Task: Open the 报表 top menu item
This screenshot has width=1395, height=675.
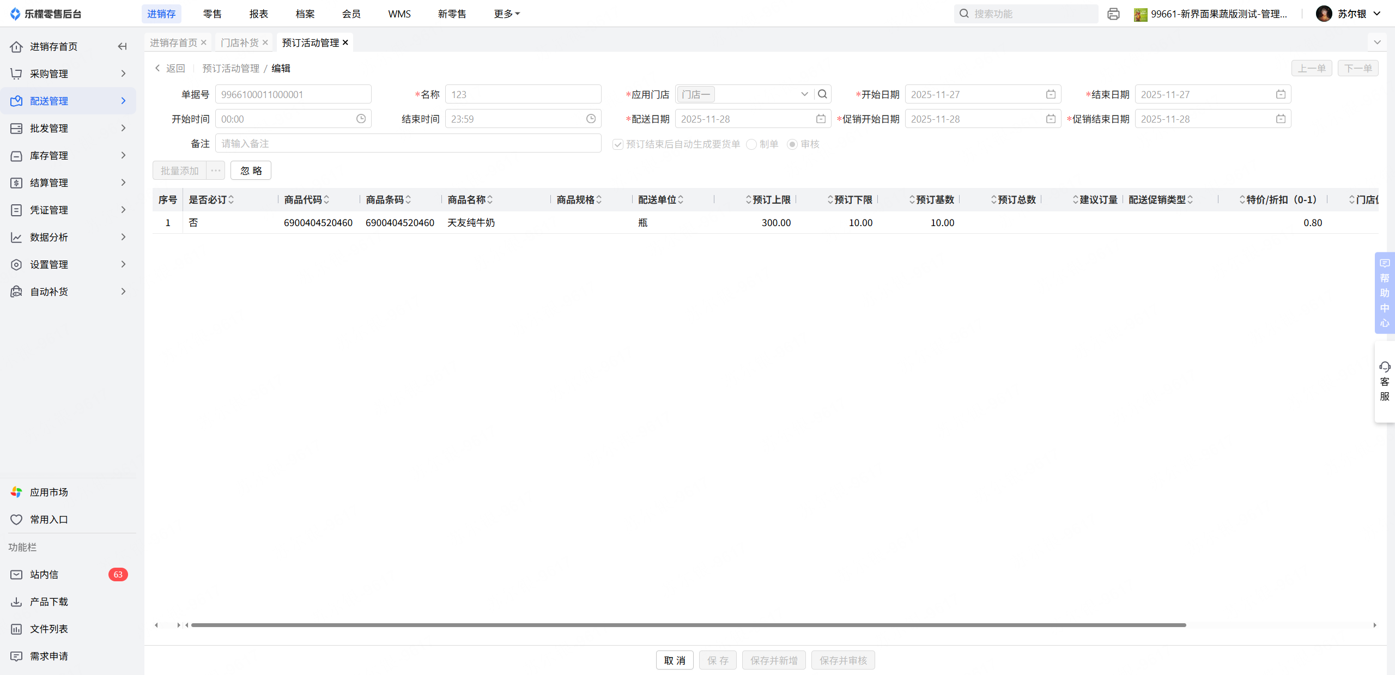Action: point(259,14)
